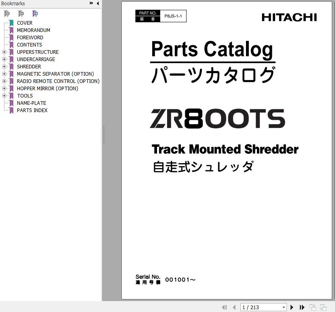Click the bookmark options icon with arrow
Screen dimensions: 335x312
click(x=35, y=14)
